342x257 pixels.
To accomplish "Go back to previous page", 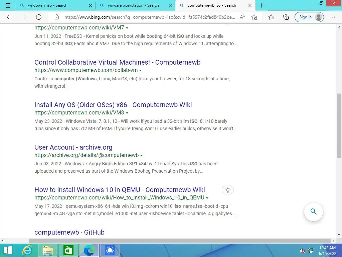I will 9,17.
